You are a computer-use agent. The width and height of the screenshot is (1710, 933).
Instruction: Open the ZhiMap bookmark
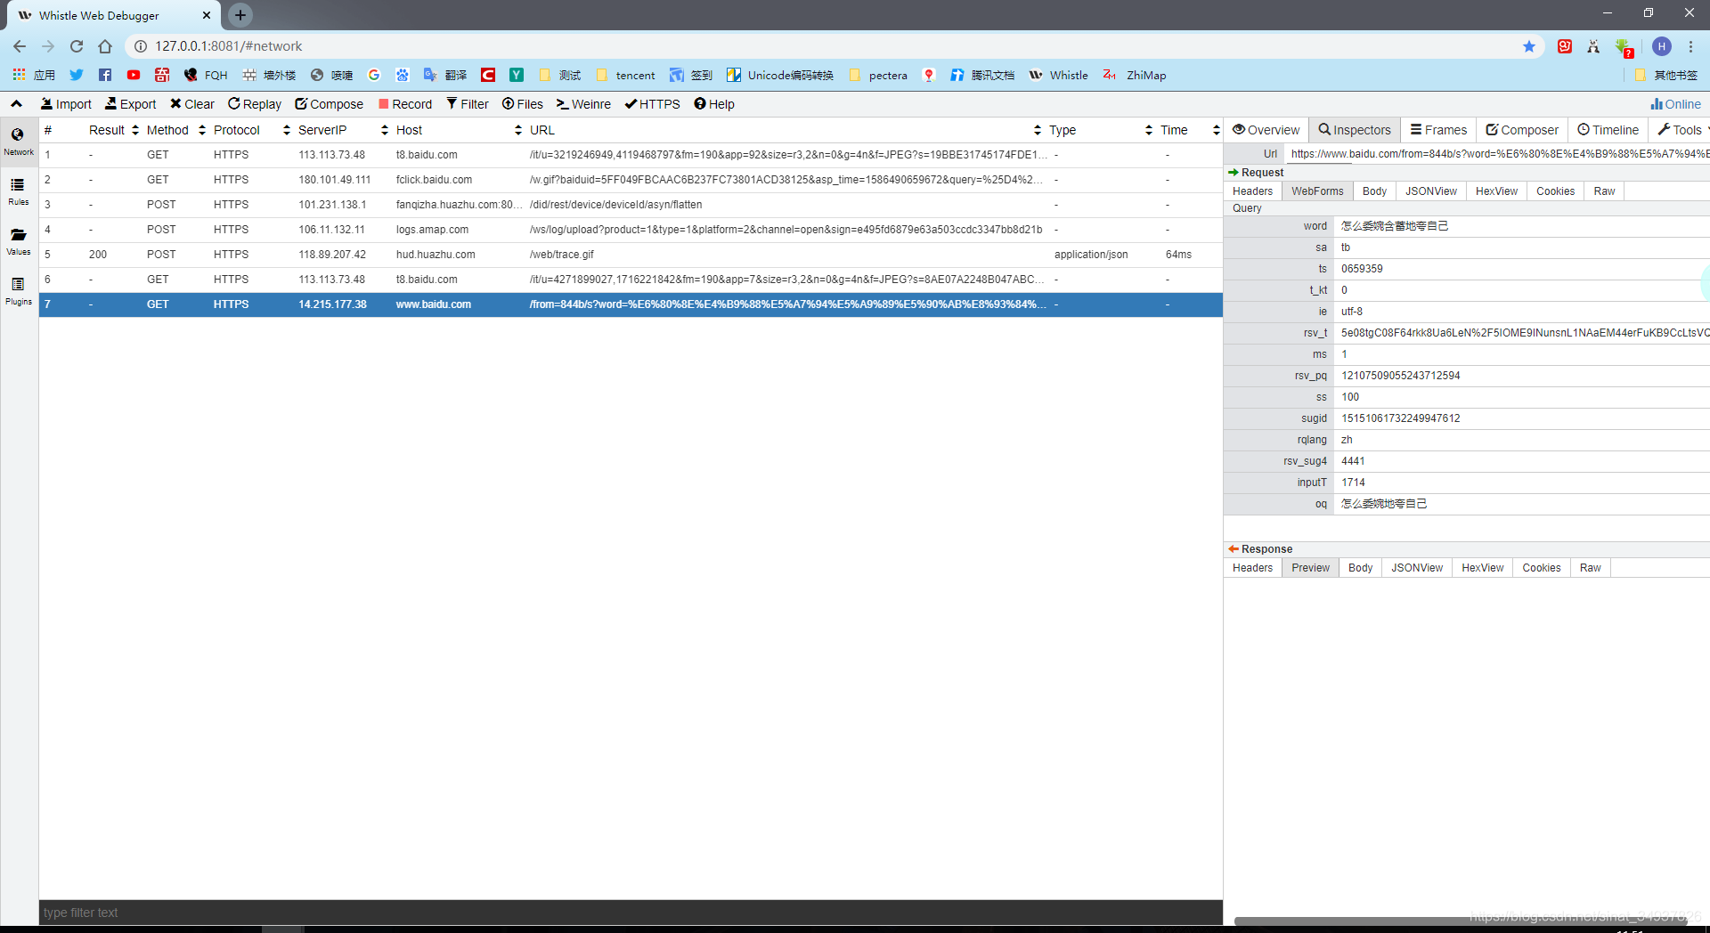[x=1135, y=76]
